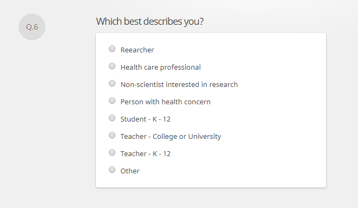The height and width of the screenshot is (208, 358).
Task: Click the Teacher - College or University label
Action: pyautogui.click(x=171, y=137)
